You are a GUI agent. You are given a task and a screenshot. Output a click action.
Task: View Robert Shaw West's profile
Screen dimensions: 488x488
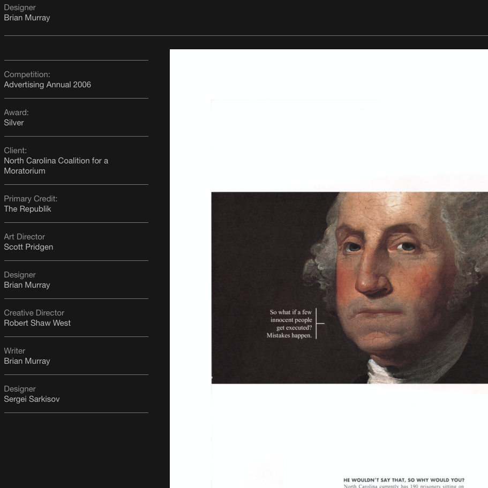(x=37, y=322)
